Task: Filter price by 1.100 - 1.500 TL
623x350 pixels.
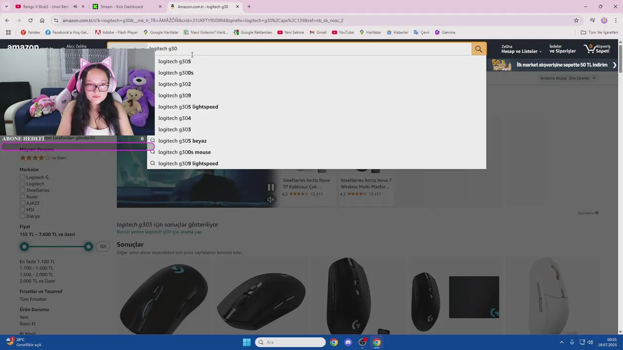Action: coord(37,268)
